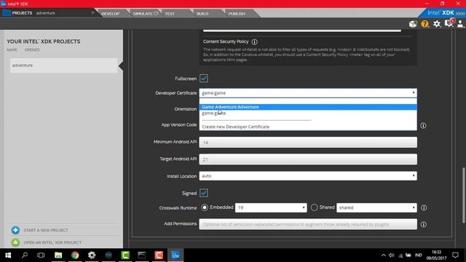Screen dimensions: 466x262
Task: Open the notifications chat icon with badge
Action: [449, 23]
